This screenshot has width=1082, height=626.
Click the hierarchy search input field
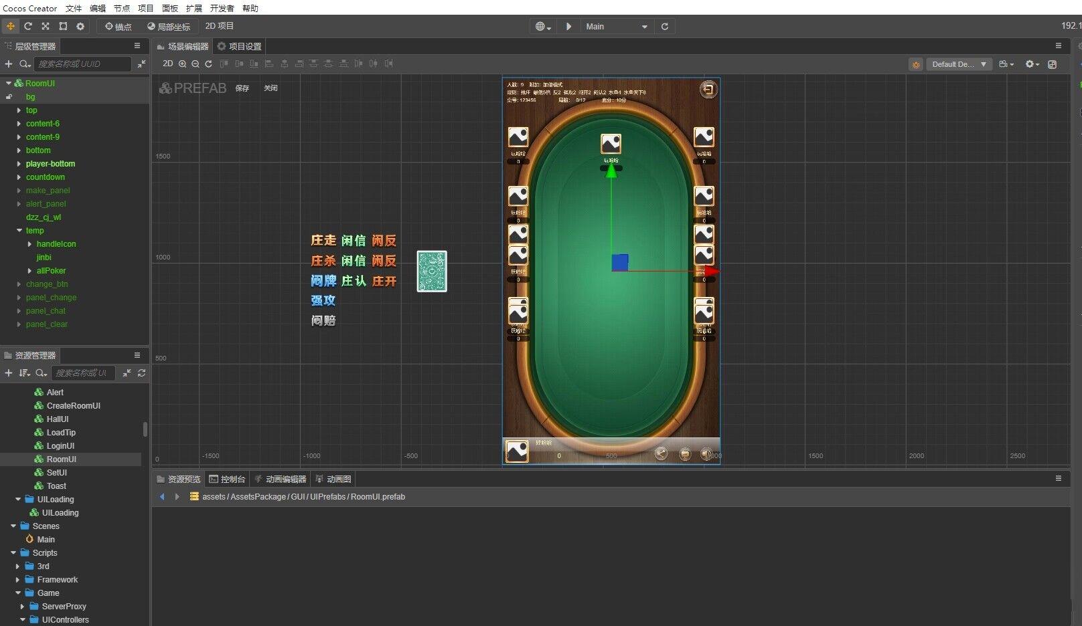[83, 64]
